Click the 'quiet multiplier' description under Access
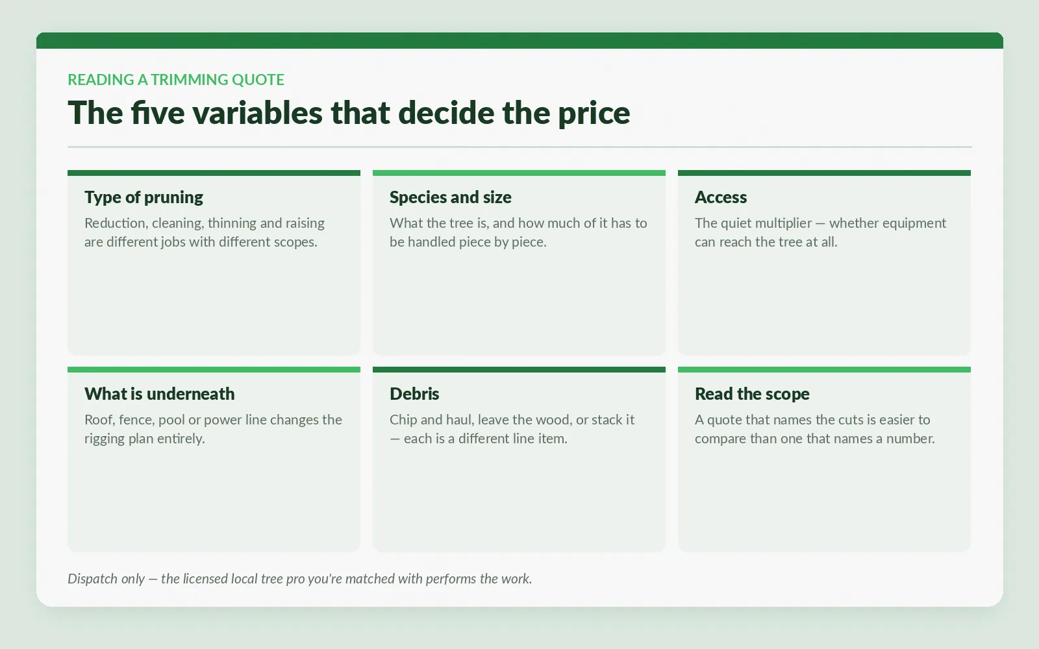 click(820, 232)
